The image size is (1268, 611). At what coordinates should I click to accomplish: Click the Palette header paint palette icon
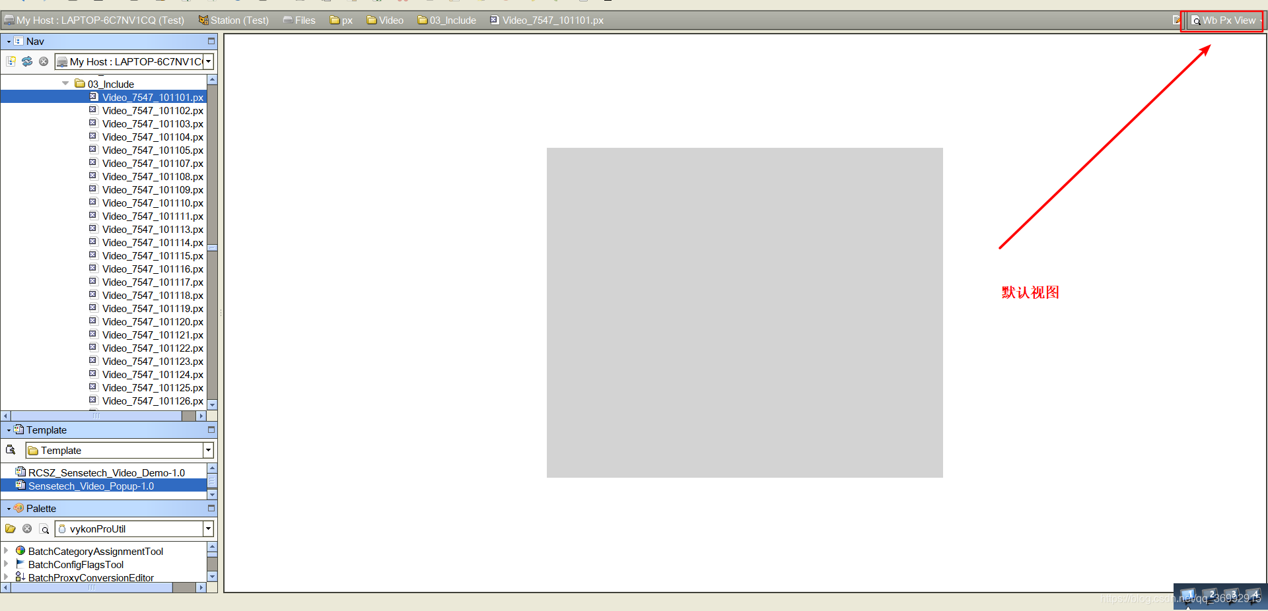(x=18, y=508)
